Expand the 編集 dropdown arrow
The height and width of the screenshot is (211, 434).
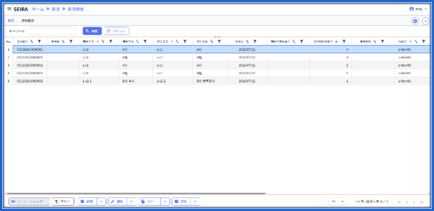tap(131, 202)
